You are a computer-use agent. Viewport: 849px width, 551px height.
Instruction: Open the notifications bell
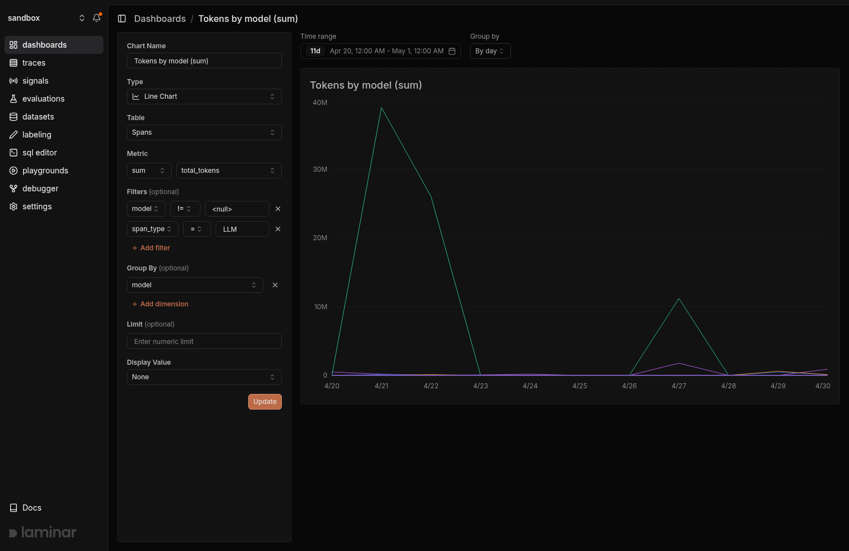(x=97, y=18)
